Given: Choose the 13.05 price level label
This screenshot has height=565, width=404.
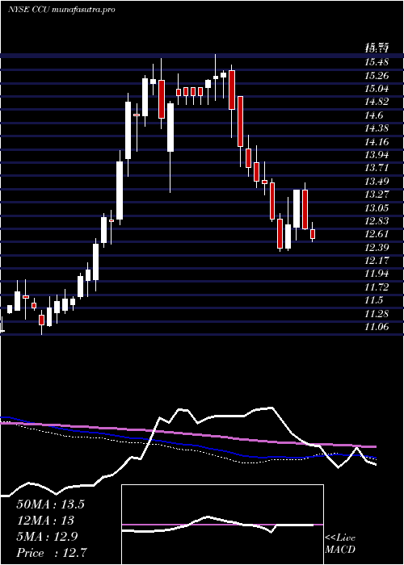Looking at the screenshot, I should click(377, 208).
